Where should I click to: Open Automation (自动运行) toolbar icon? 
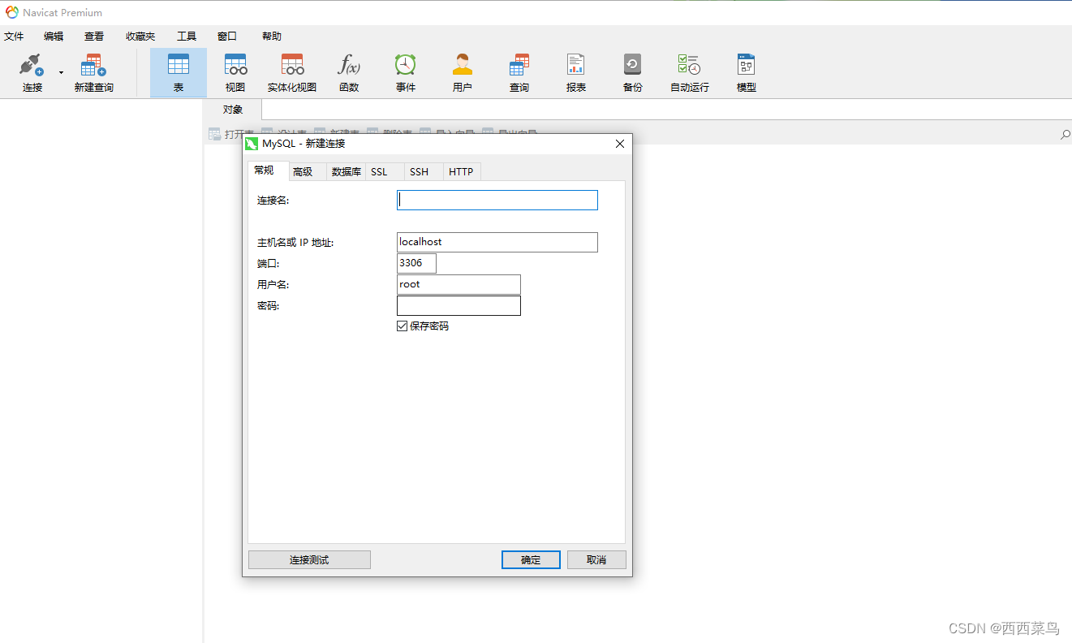click(x=690, y=65)
